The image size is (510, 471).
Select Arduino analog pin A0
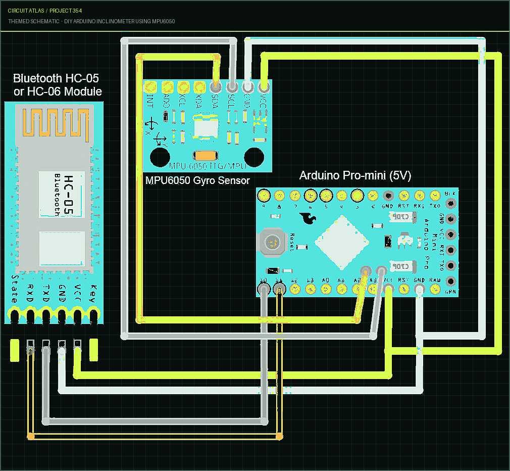point(326,289)
